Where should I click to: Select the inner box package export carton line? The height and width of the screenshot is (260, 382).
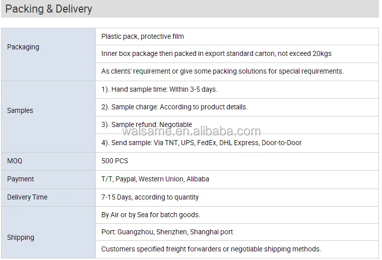pos(216,53)
